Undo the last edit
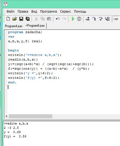This screenshot has height=146, width=120. pyautogui.click(x=58, y=19)
